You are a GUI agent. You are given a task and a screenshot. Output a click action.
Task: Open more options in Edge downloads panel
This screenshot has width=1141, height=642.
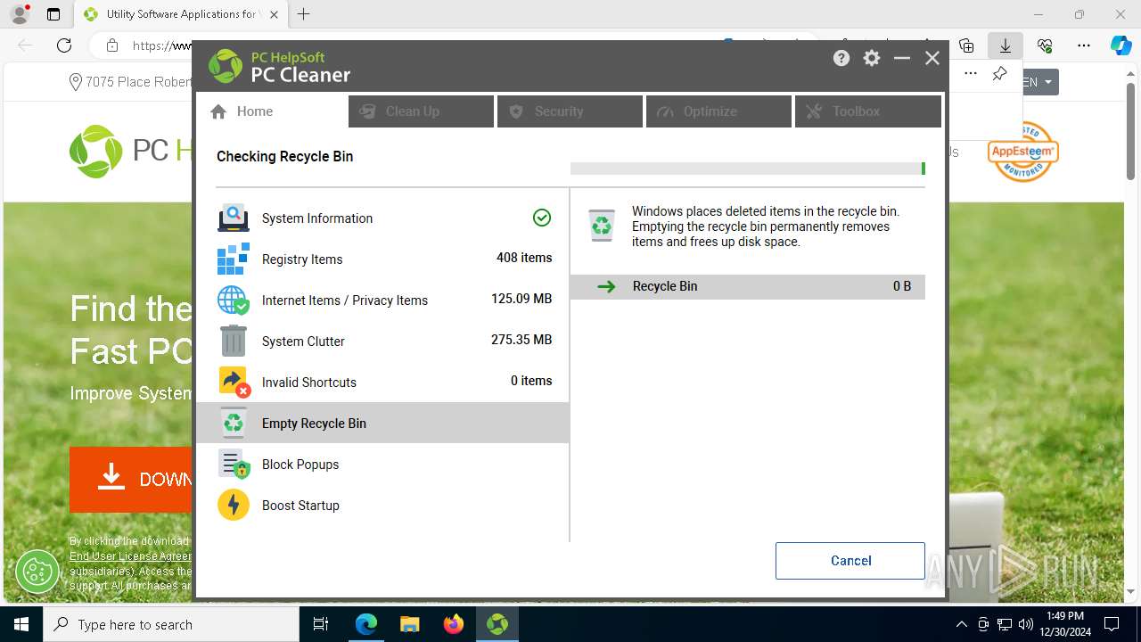(x=971, y=74)
